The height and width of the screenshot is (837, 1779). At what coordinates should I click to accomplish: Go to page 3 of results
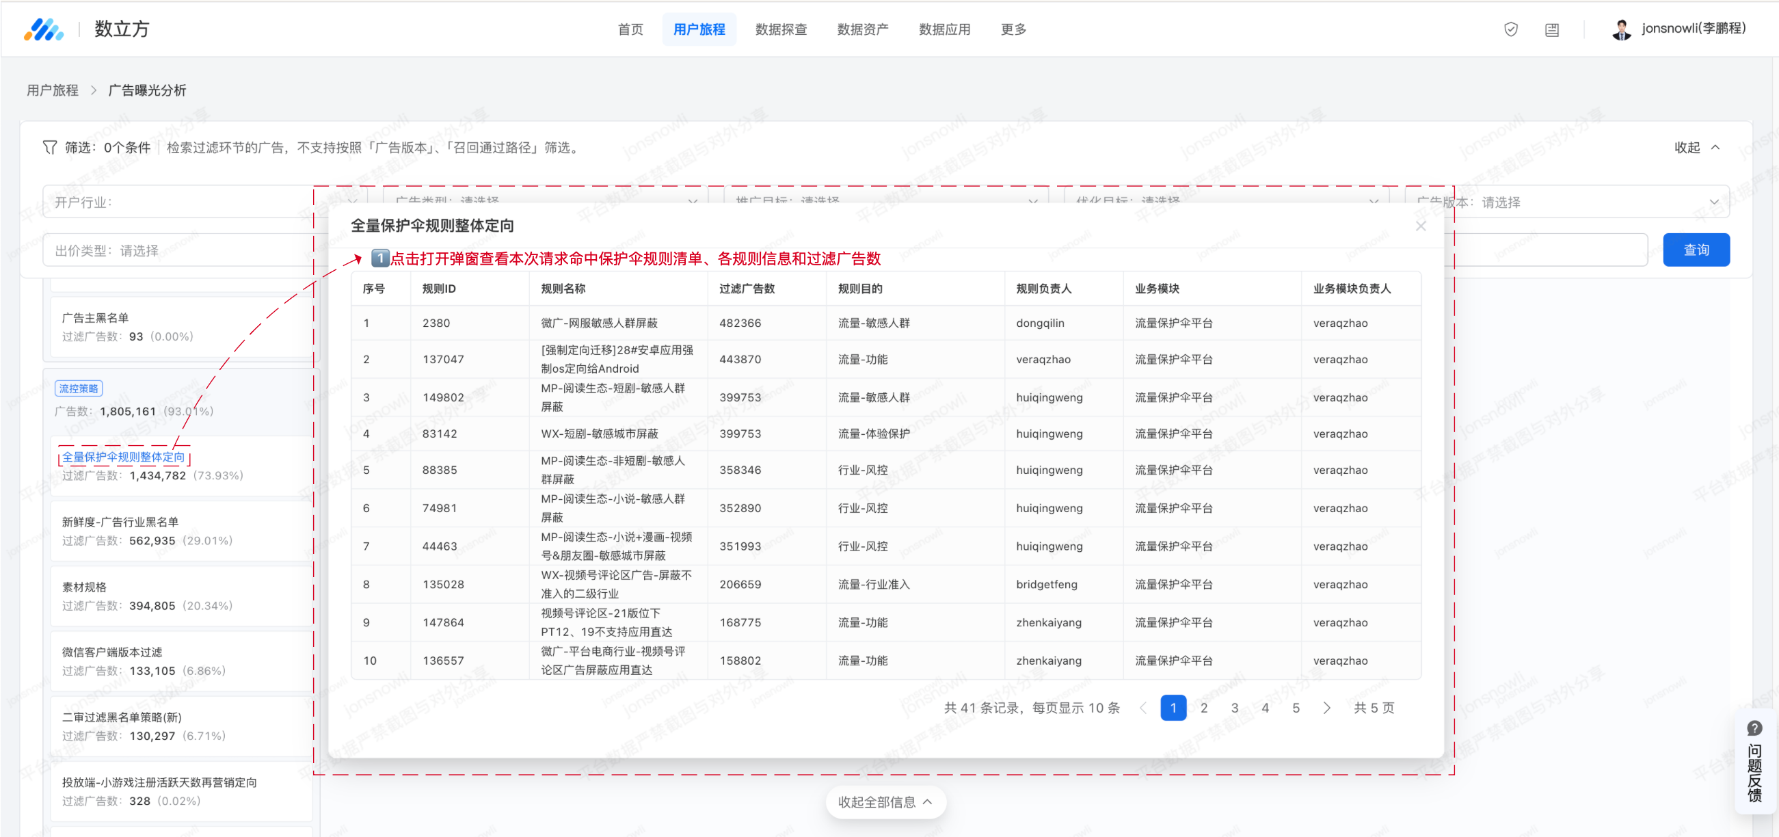pos(1234,708)
